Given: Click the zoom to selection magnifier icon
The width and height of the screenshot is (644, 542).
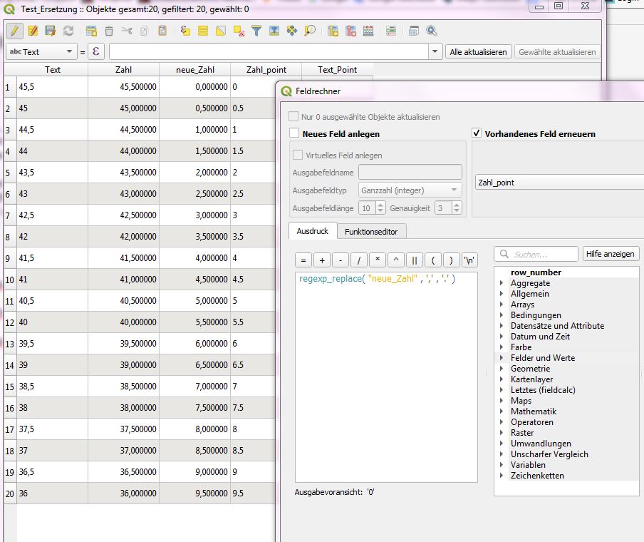Looking at the screenshot, I should 310,31.
